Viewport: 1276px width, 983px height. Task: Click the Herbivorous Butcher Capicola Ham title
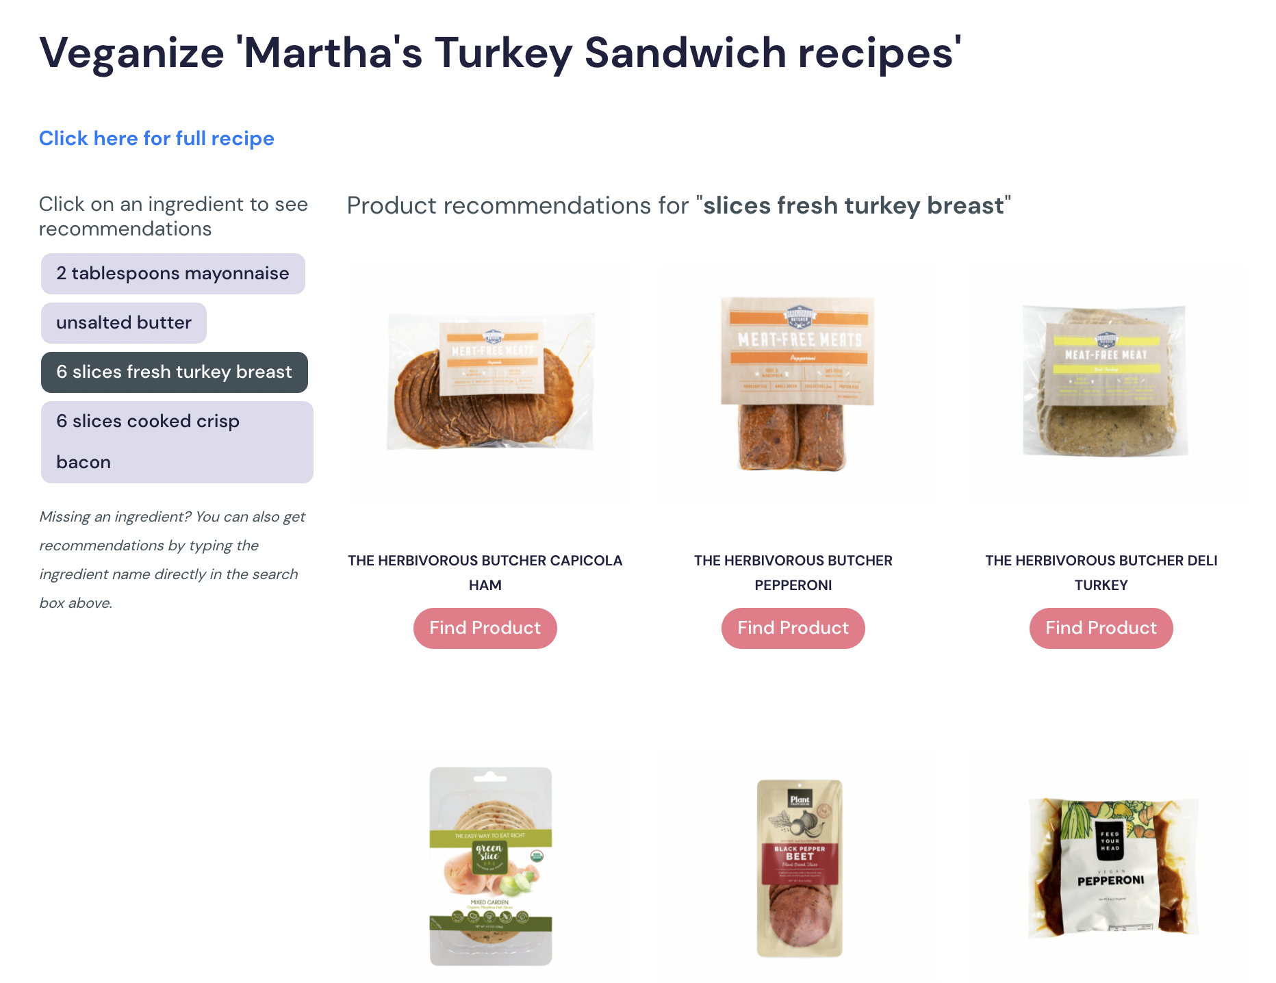(485, 572)
